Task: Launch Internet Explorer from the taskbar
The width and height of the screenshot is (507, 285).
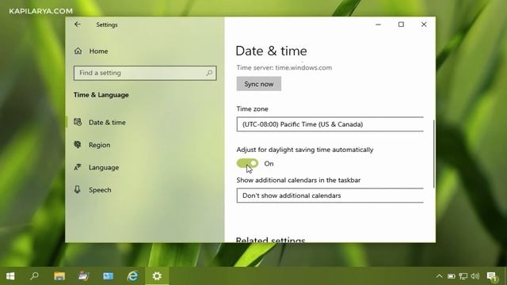Action: 132,276
